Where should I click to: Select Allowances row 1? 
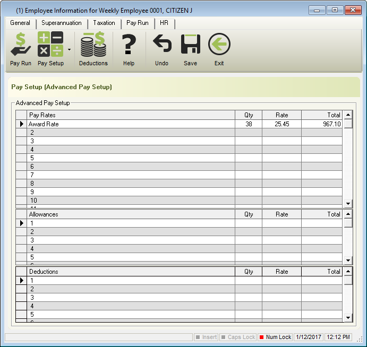[179, 223]
